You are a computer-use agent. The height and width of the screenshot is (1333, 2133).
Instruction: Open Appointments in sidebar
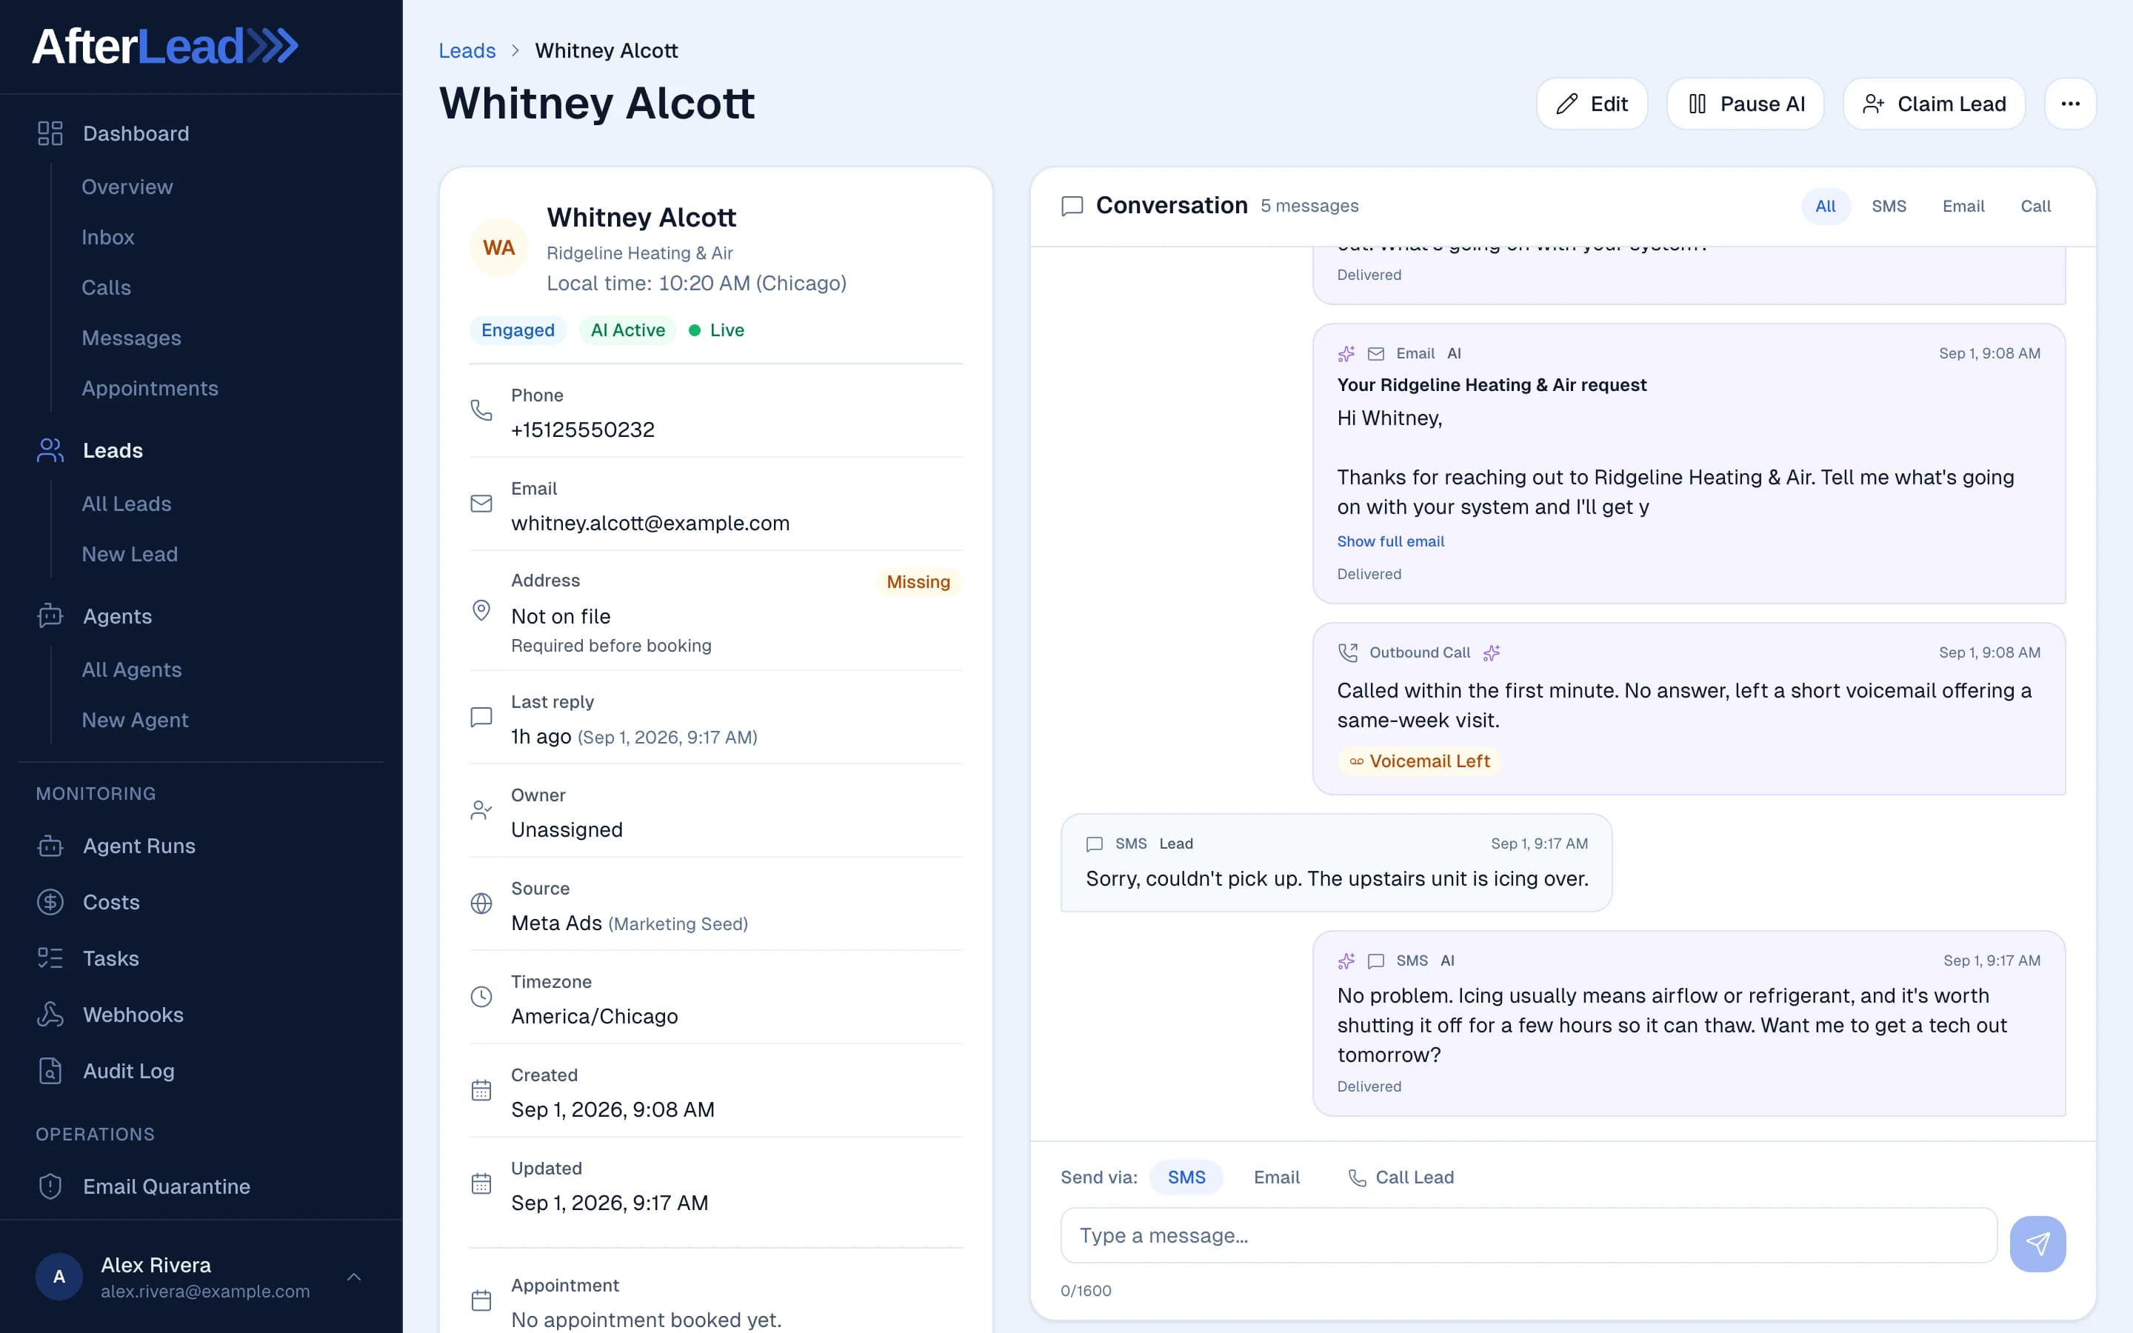150,388
